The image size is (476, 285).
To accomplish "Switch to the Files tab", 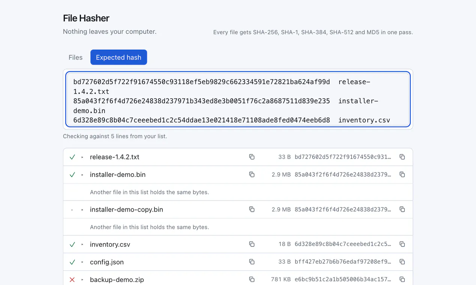I will [75, 57].
